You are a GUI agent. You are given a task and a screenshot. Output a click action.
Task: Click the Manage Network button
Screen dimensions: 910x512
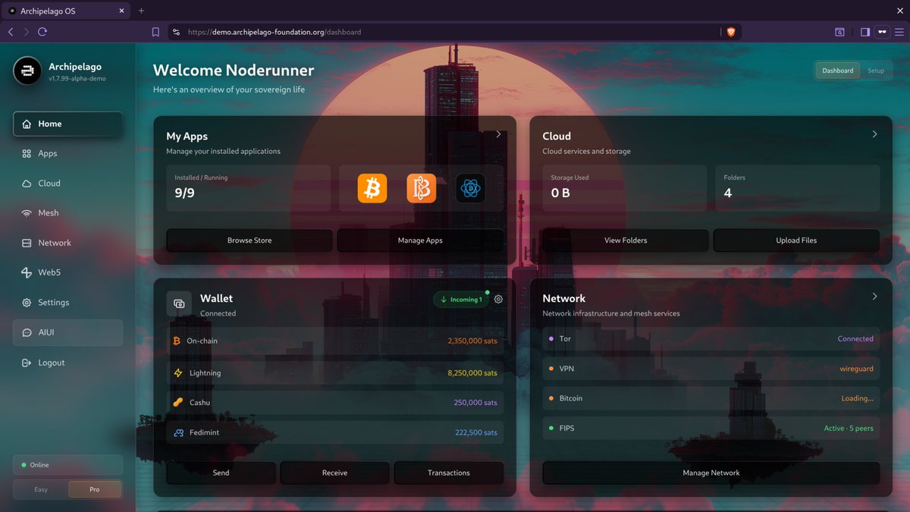point(711,473)
